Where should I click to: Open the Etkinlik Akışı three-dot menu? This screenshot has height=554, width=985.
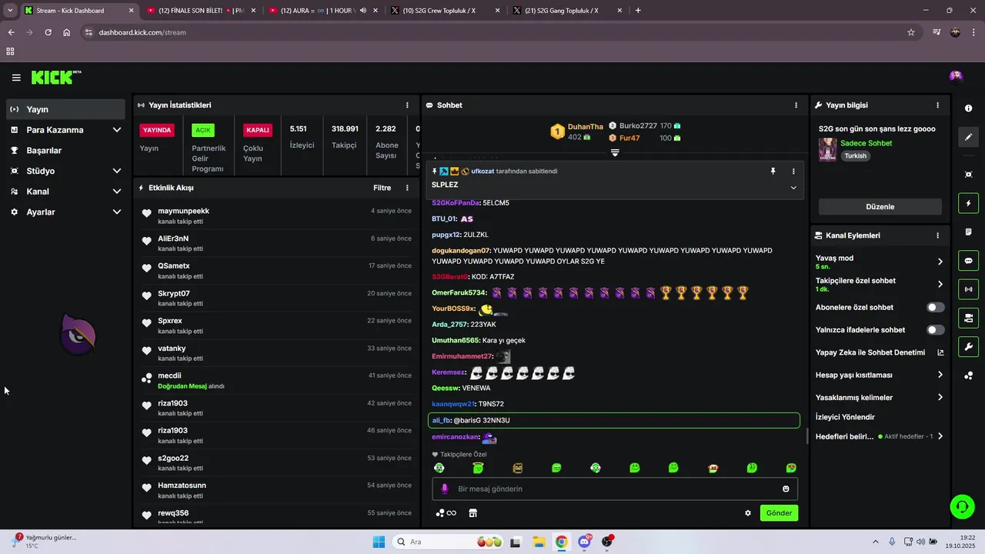pos(407,188)
